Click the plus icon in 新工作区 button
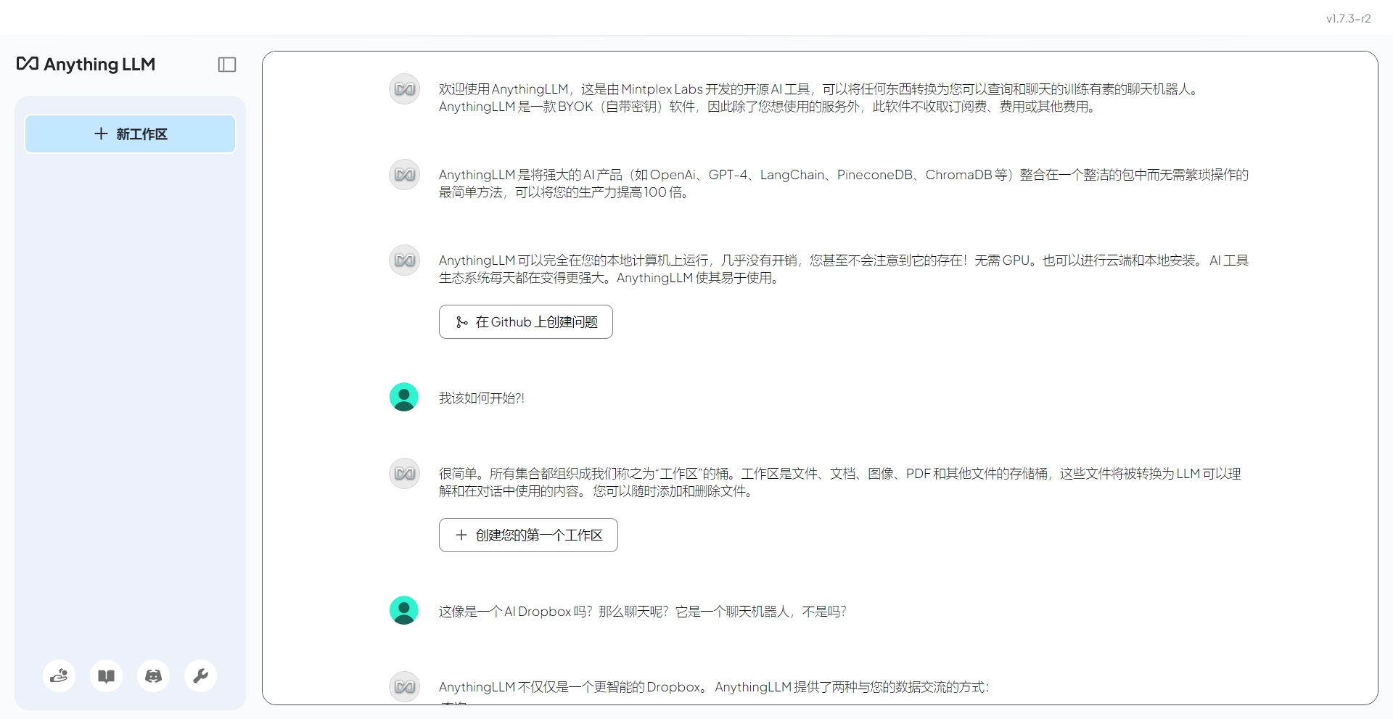 [x=101, y=133]
